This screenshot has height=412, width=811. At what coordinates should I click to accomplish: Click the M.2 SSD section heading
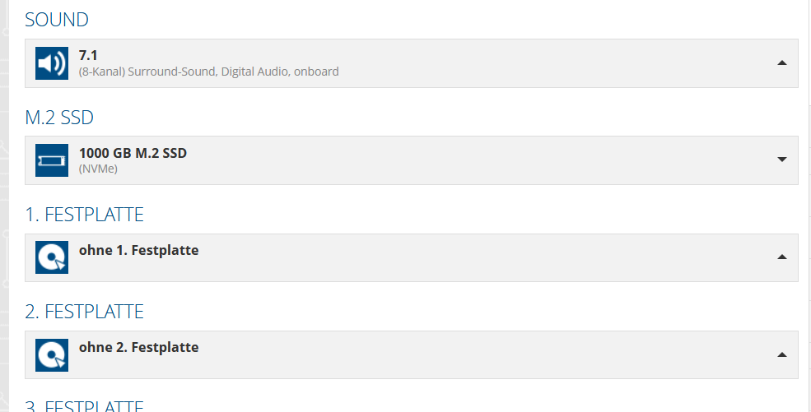(x=59, y=118)
